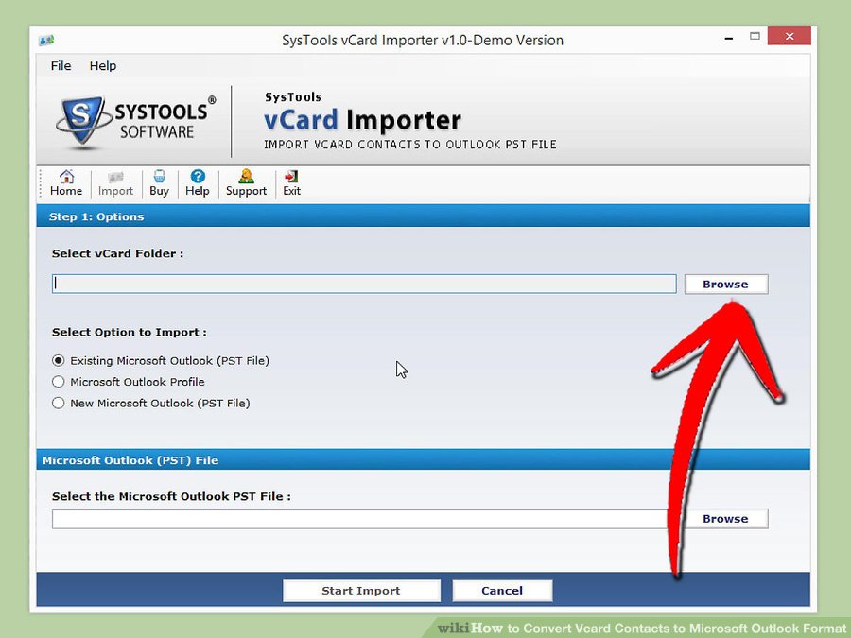Browse for the vCard folder
Screen dimensions: 851x638
pyautogui.click(x=725, y=285)
